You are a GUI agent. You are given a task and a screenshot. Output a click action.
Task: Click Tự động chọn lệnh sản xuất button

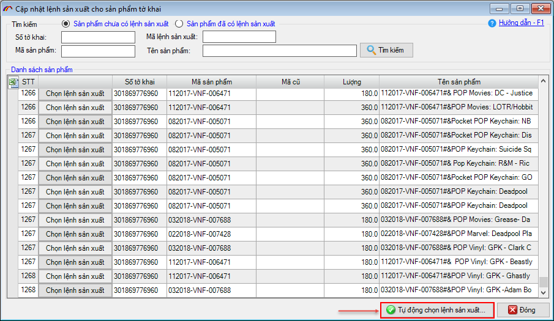click(437, 310)
